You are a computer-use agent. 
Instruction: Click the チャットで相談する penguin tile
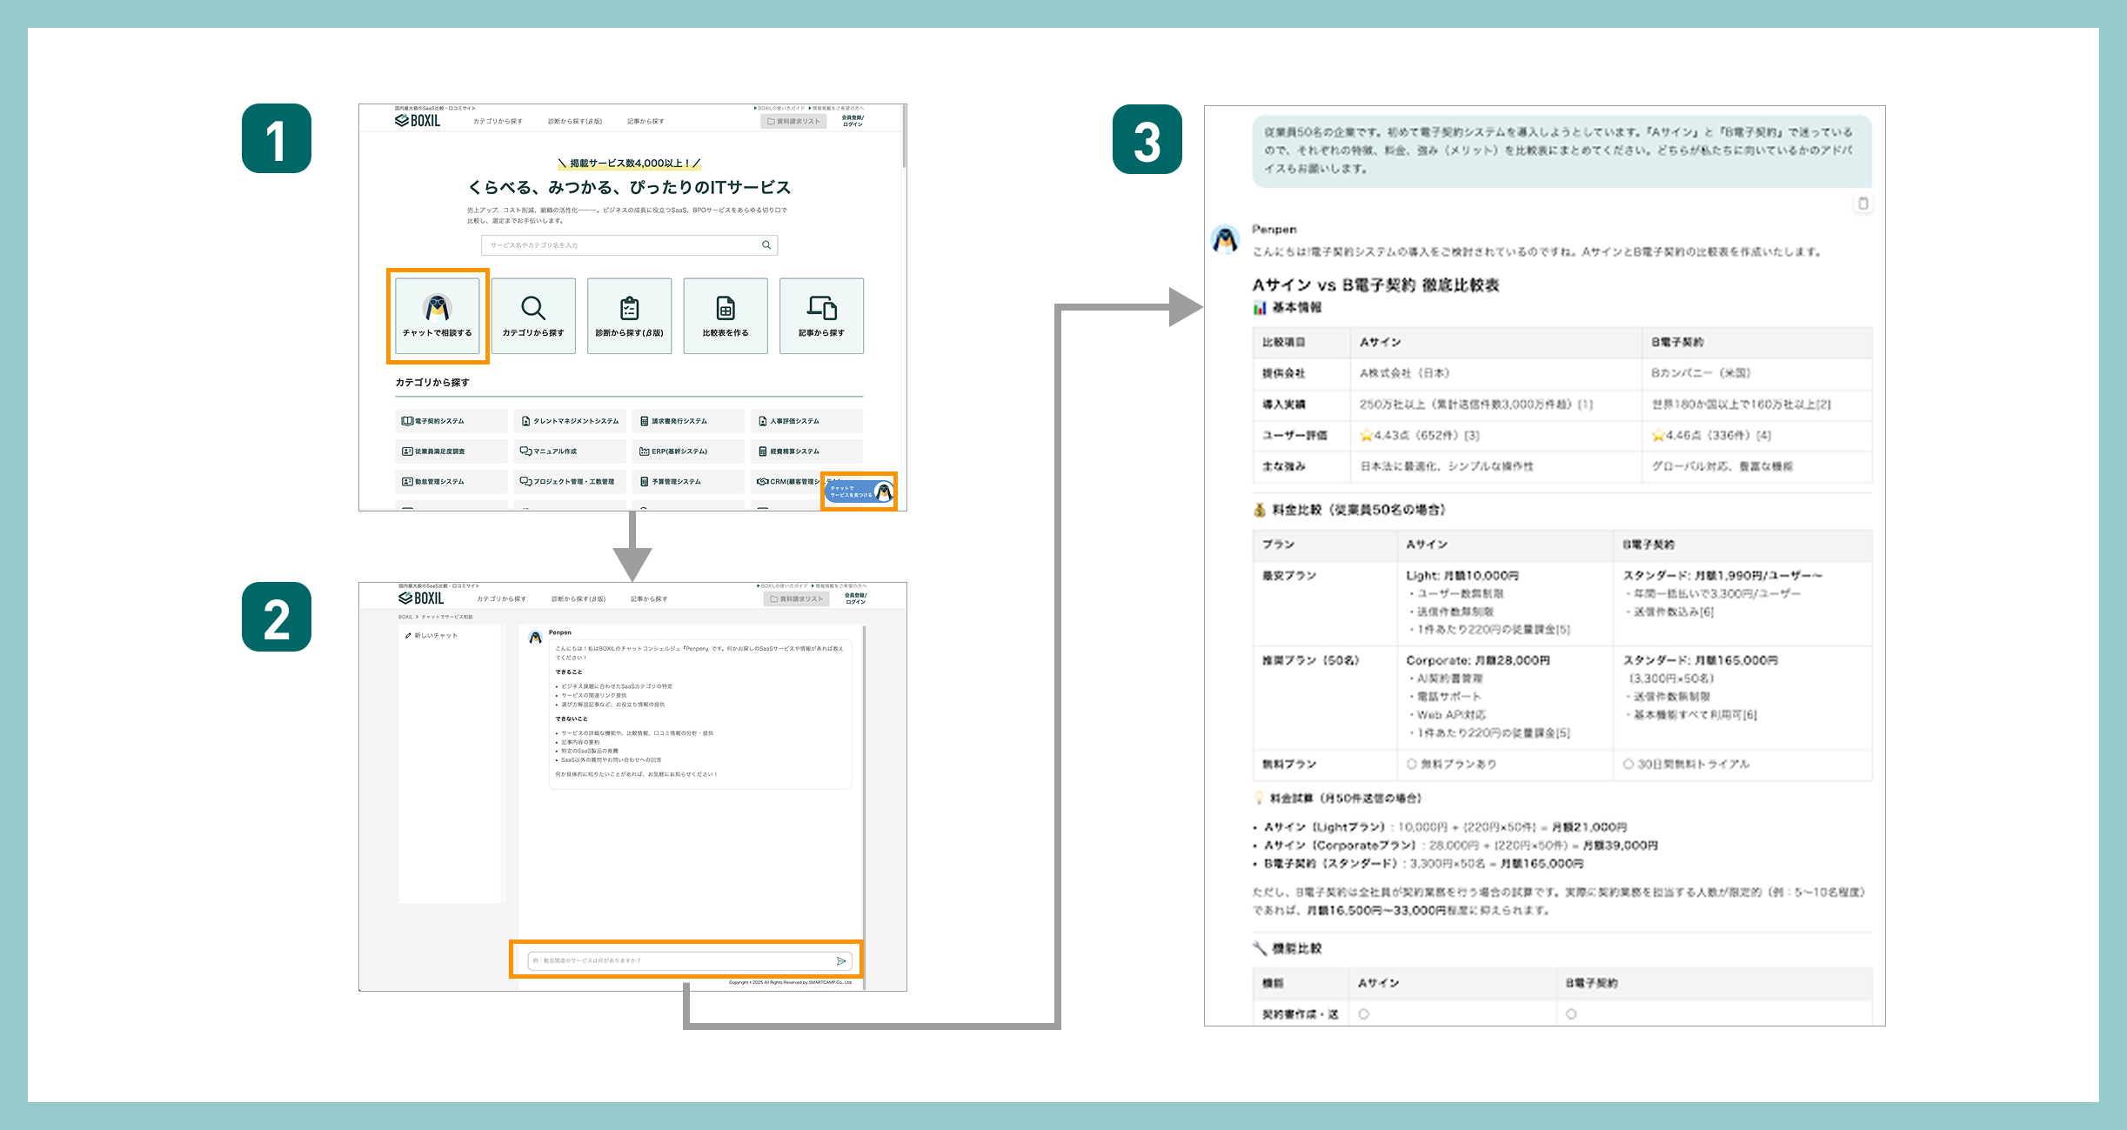click(x=438, y=316)
